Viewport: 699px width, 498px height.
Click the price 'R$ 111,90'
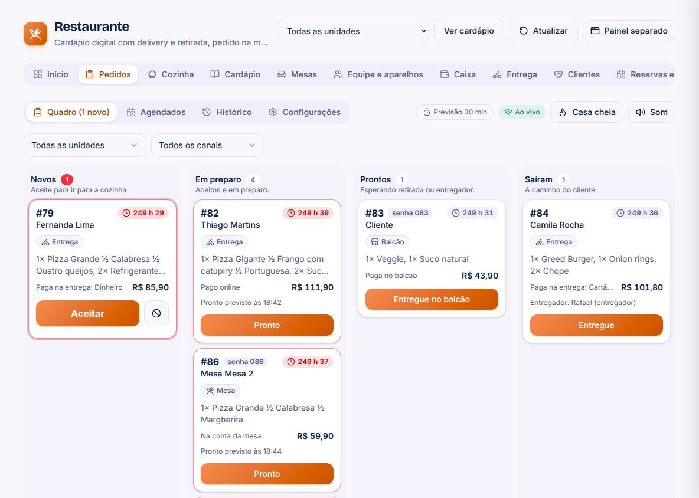(x=312, y=287)
